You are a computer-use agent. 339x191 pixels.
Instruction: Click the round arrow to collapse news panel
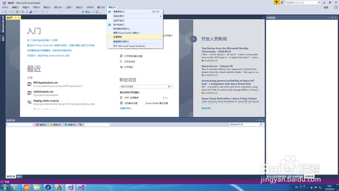(194, 39)
